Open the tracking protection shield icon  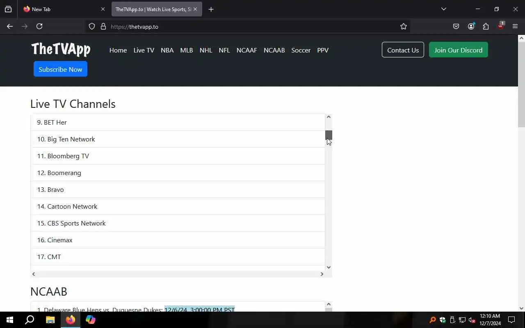tap(92, 26)
